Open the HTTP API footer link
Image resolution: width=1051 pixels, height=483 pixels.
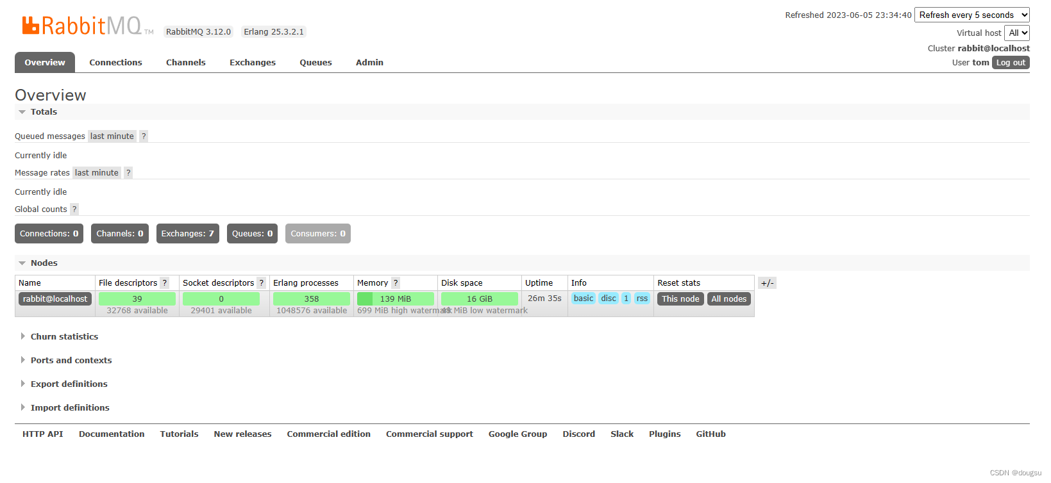[x=43, y=434]
